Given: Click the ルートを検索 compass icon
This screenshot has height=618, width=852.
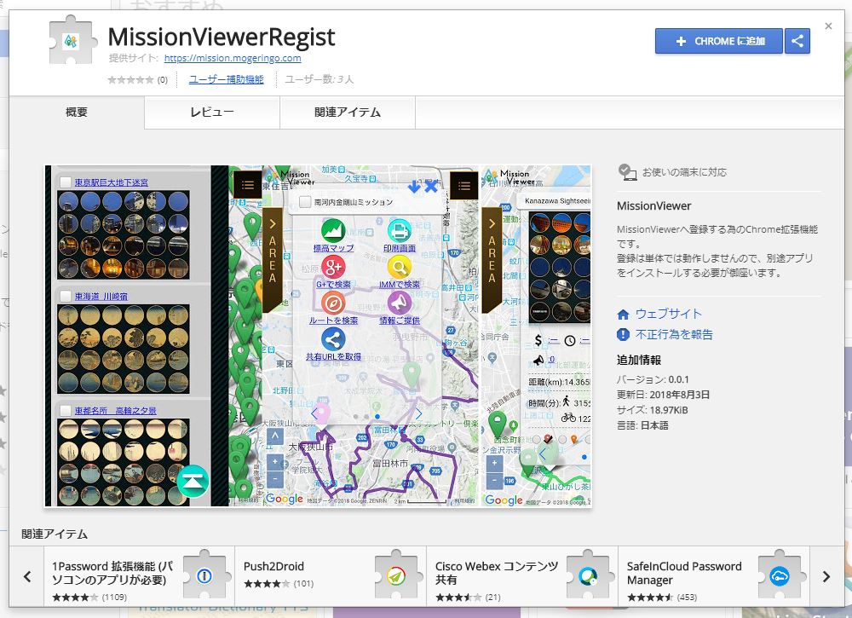Looking at the screenshot, I should point(333,303).
